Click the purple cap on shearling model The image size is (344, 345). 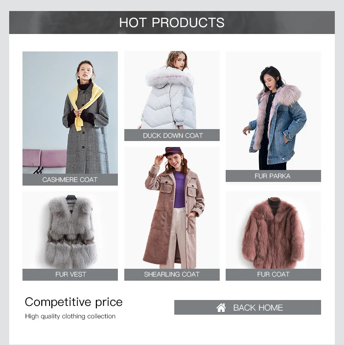pos(172,151)
